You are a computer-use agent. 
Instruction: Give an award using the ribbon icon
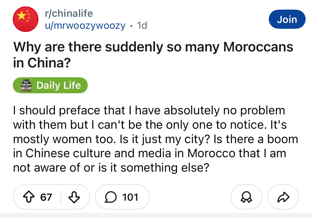tap(246, 197)
